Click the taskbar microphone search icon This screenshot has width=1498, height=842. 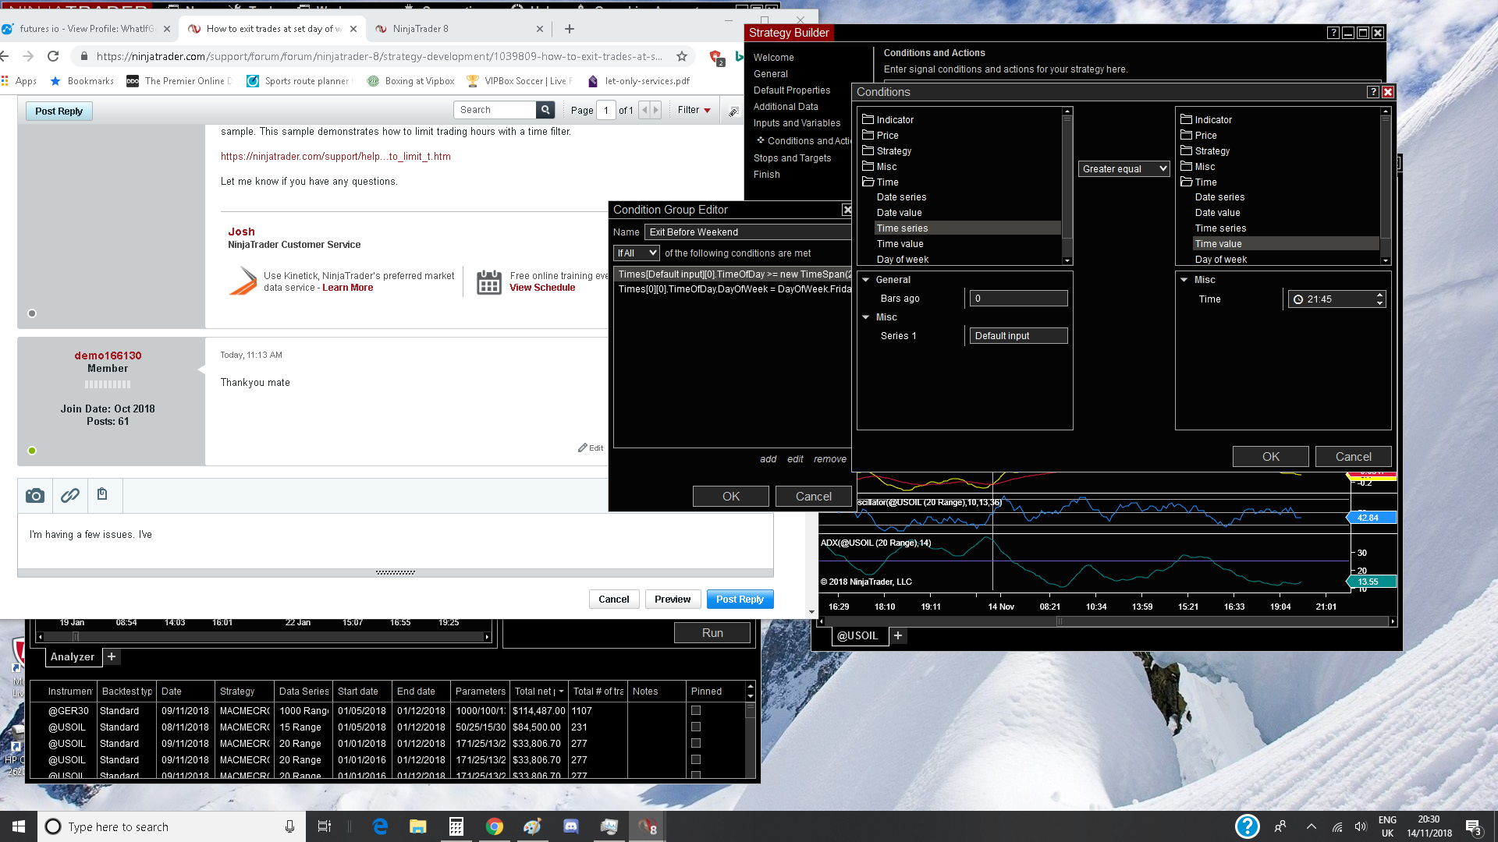[289, 826]
